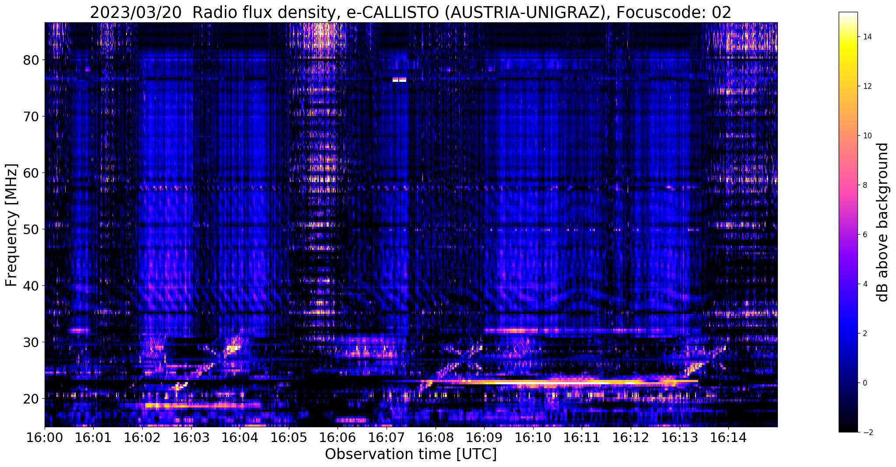Click the 16:05 time tick label
The image size is (896, 467).
click(x=289, y=438)
